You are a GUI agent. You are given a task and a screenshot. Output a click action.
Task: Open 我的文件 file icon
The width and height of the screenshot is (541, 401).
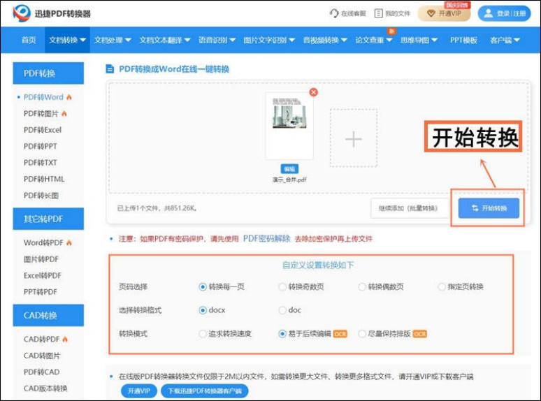pos(379,13)
